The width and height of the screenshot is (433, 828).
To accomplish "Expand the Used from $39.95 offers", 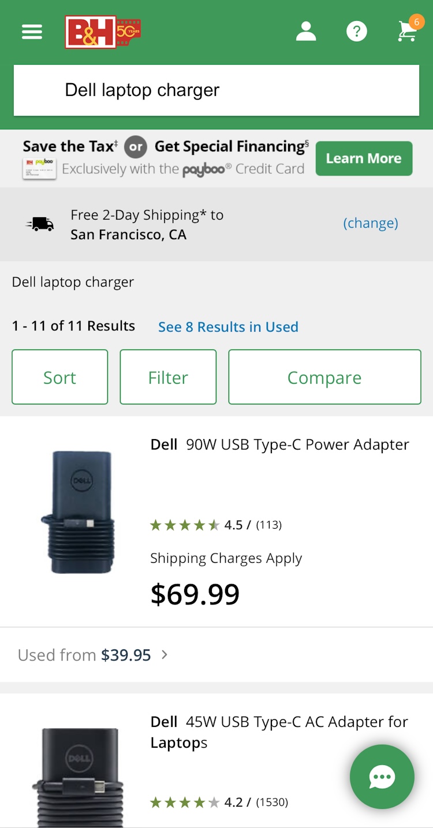I will pos(92,655).
